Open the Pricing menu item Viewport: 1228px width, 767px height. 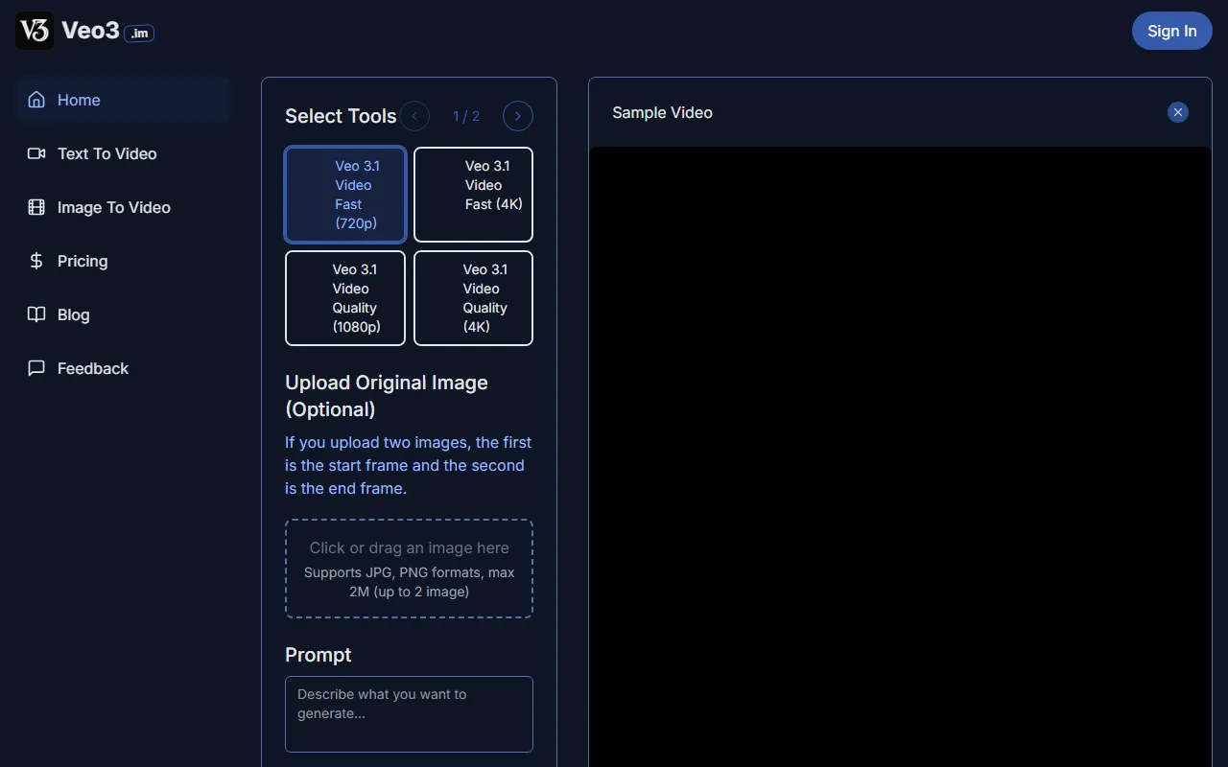[83, 261]
